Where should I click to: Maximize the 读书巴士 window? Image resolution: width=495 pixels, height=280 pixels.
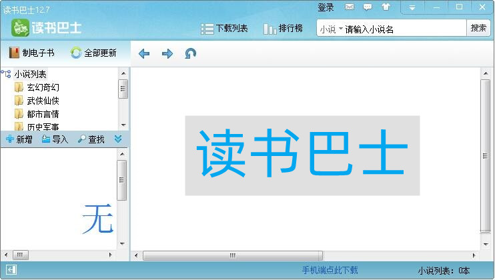460,7
